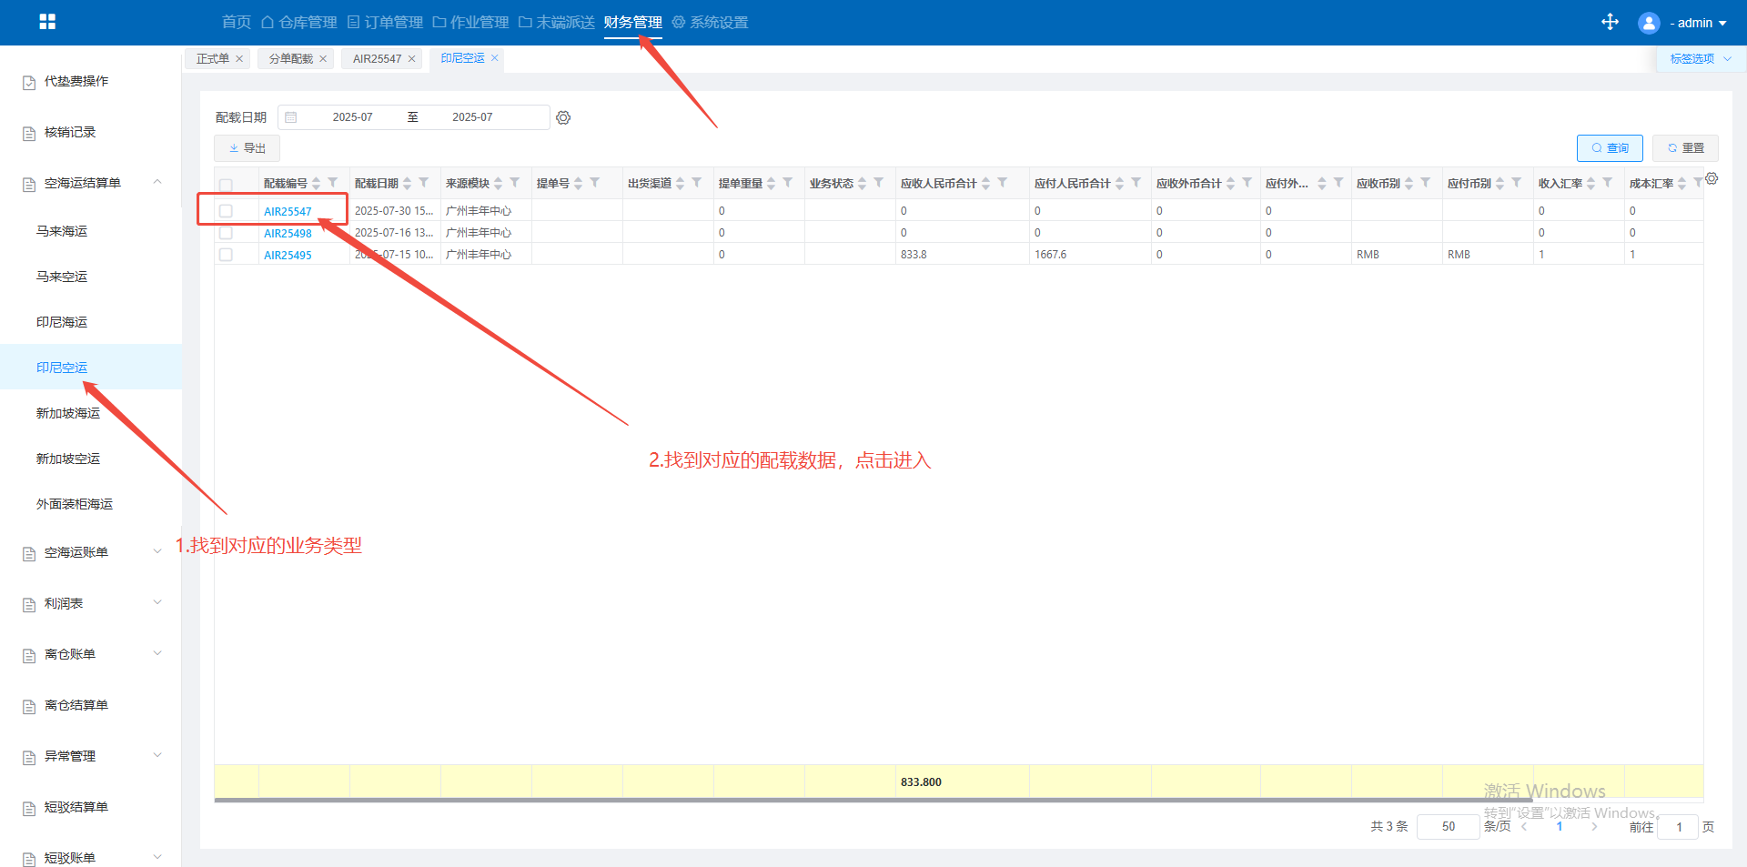Image resolution: width=1747 pixels, height=867 pixels.
Task: Collapse the 空海运结算单 sidebar group
Action: 157,183
